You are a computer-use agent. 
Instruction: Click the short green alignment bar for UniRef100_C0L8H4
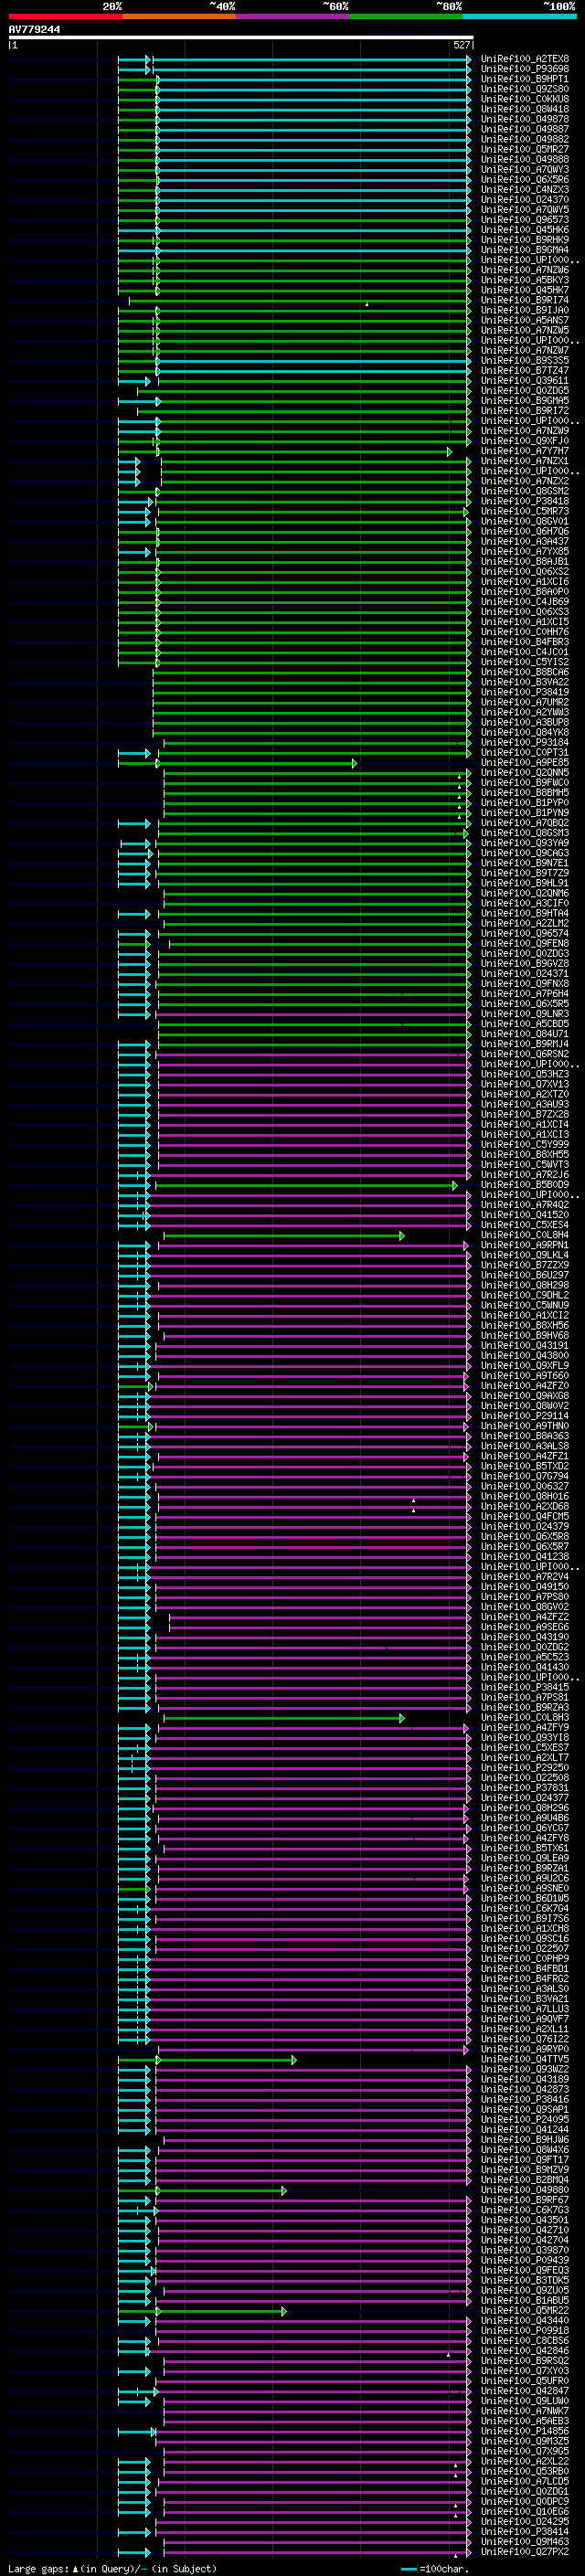[x=284, y=1236]
